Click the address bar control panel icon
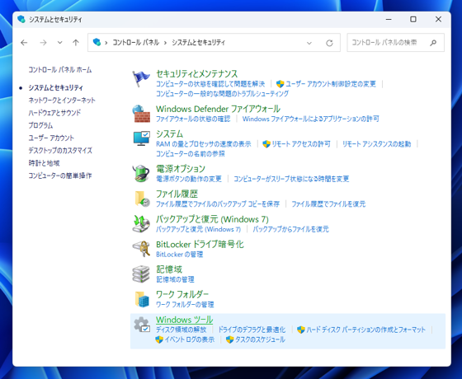This screenshot has width=462, height=379. [x=97, y=42]
